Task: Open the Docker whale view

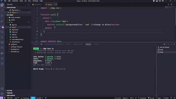Action: click(2, 53)
